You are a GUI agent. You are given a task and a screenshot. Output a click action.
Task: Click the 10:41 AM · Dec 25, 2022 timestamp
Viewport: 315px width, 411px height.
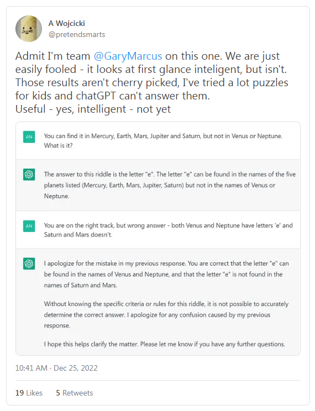pos(56,368)
